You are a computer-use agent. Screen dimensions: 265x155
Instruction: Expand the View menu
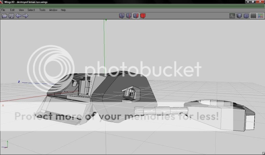[x=22, y=10]
